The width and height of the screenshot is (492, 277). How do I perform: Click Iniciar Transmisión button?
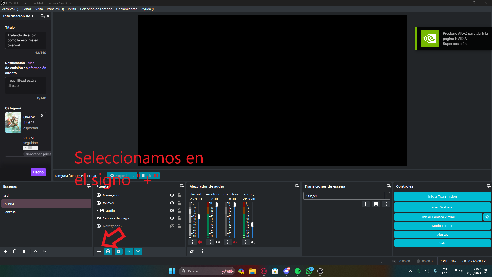coord(442,196)
